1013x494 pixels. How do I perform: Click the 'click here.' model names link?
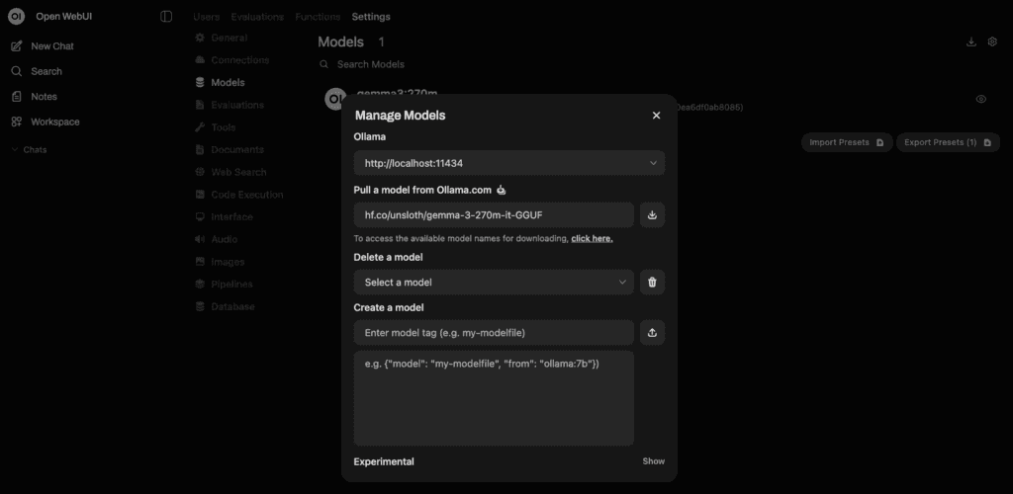pos(592,239)
